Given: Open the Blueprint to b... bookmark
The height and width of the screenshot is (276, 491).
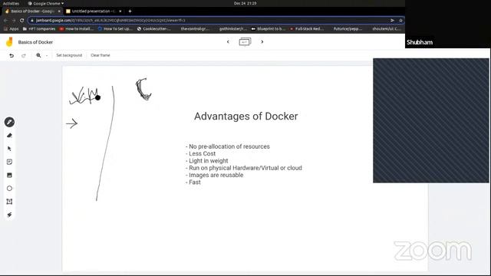Looking at the screenshot, I should pyautogui.click(x=269, y=29).
